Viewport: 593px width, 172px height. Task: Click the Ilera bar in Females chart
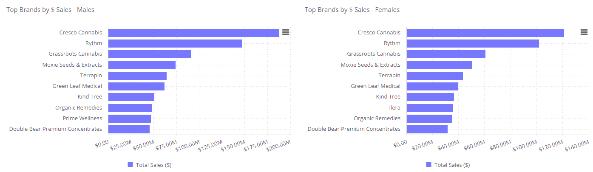[x=429, y=108]
